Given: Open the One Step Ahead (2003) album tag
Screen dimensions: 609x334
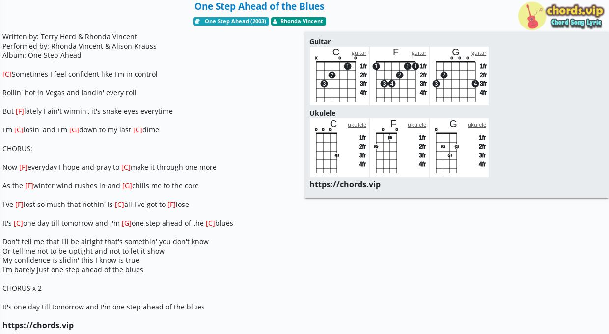Looking at the screenshot, I should [x=231, y=21].
